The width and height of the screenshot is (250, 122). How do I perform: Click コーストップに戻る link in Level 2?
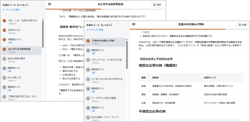[x=95, y=30]
